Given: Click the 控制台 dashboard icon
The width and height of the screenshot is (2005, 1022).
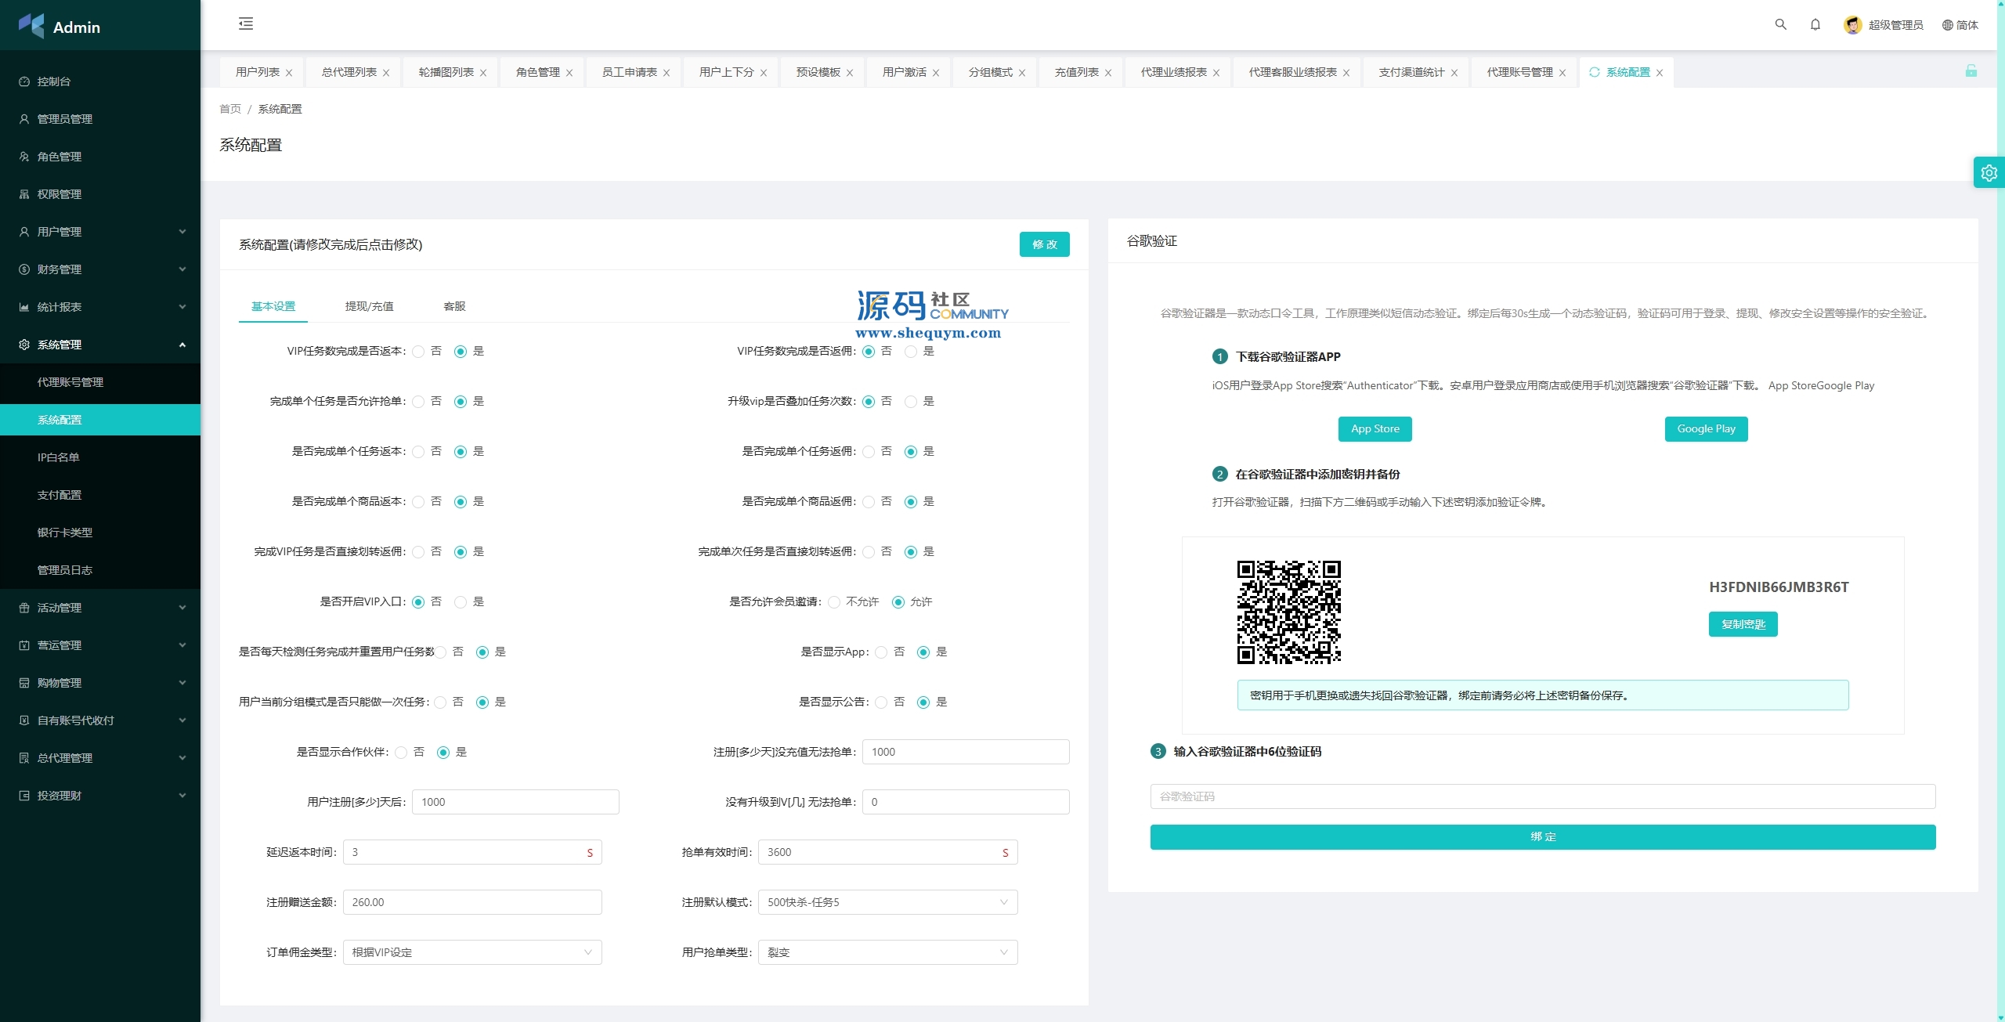Looking at the screenshot, I should [x=24, y=81].
